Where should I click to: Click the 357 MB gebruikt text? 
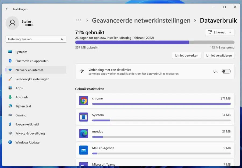[87, 47]
